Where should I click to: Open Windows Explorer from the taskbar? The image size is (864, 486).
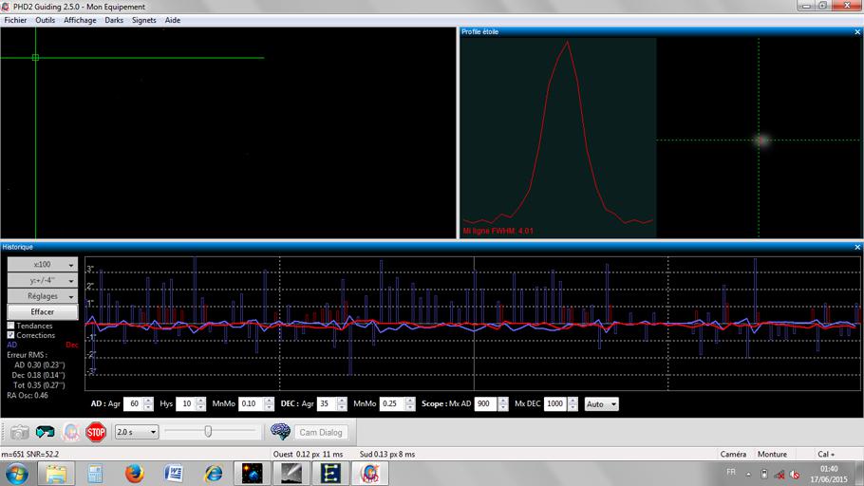click(x=56, y=474)
